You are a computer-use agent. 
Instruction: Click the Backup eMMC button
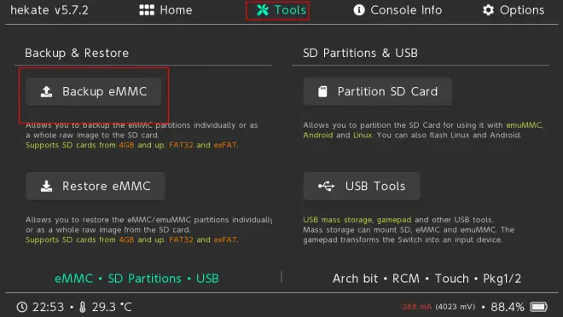coord(93,91)
